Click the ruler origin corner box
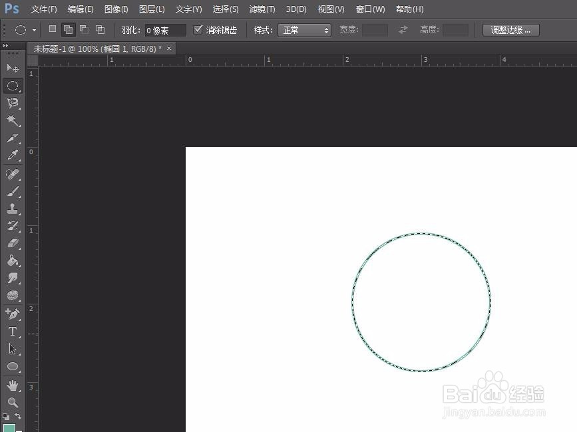Viewport: 577px width, 432px height. pyautogui.click(x=33, y=60)
